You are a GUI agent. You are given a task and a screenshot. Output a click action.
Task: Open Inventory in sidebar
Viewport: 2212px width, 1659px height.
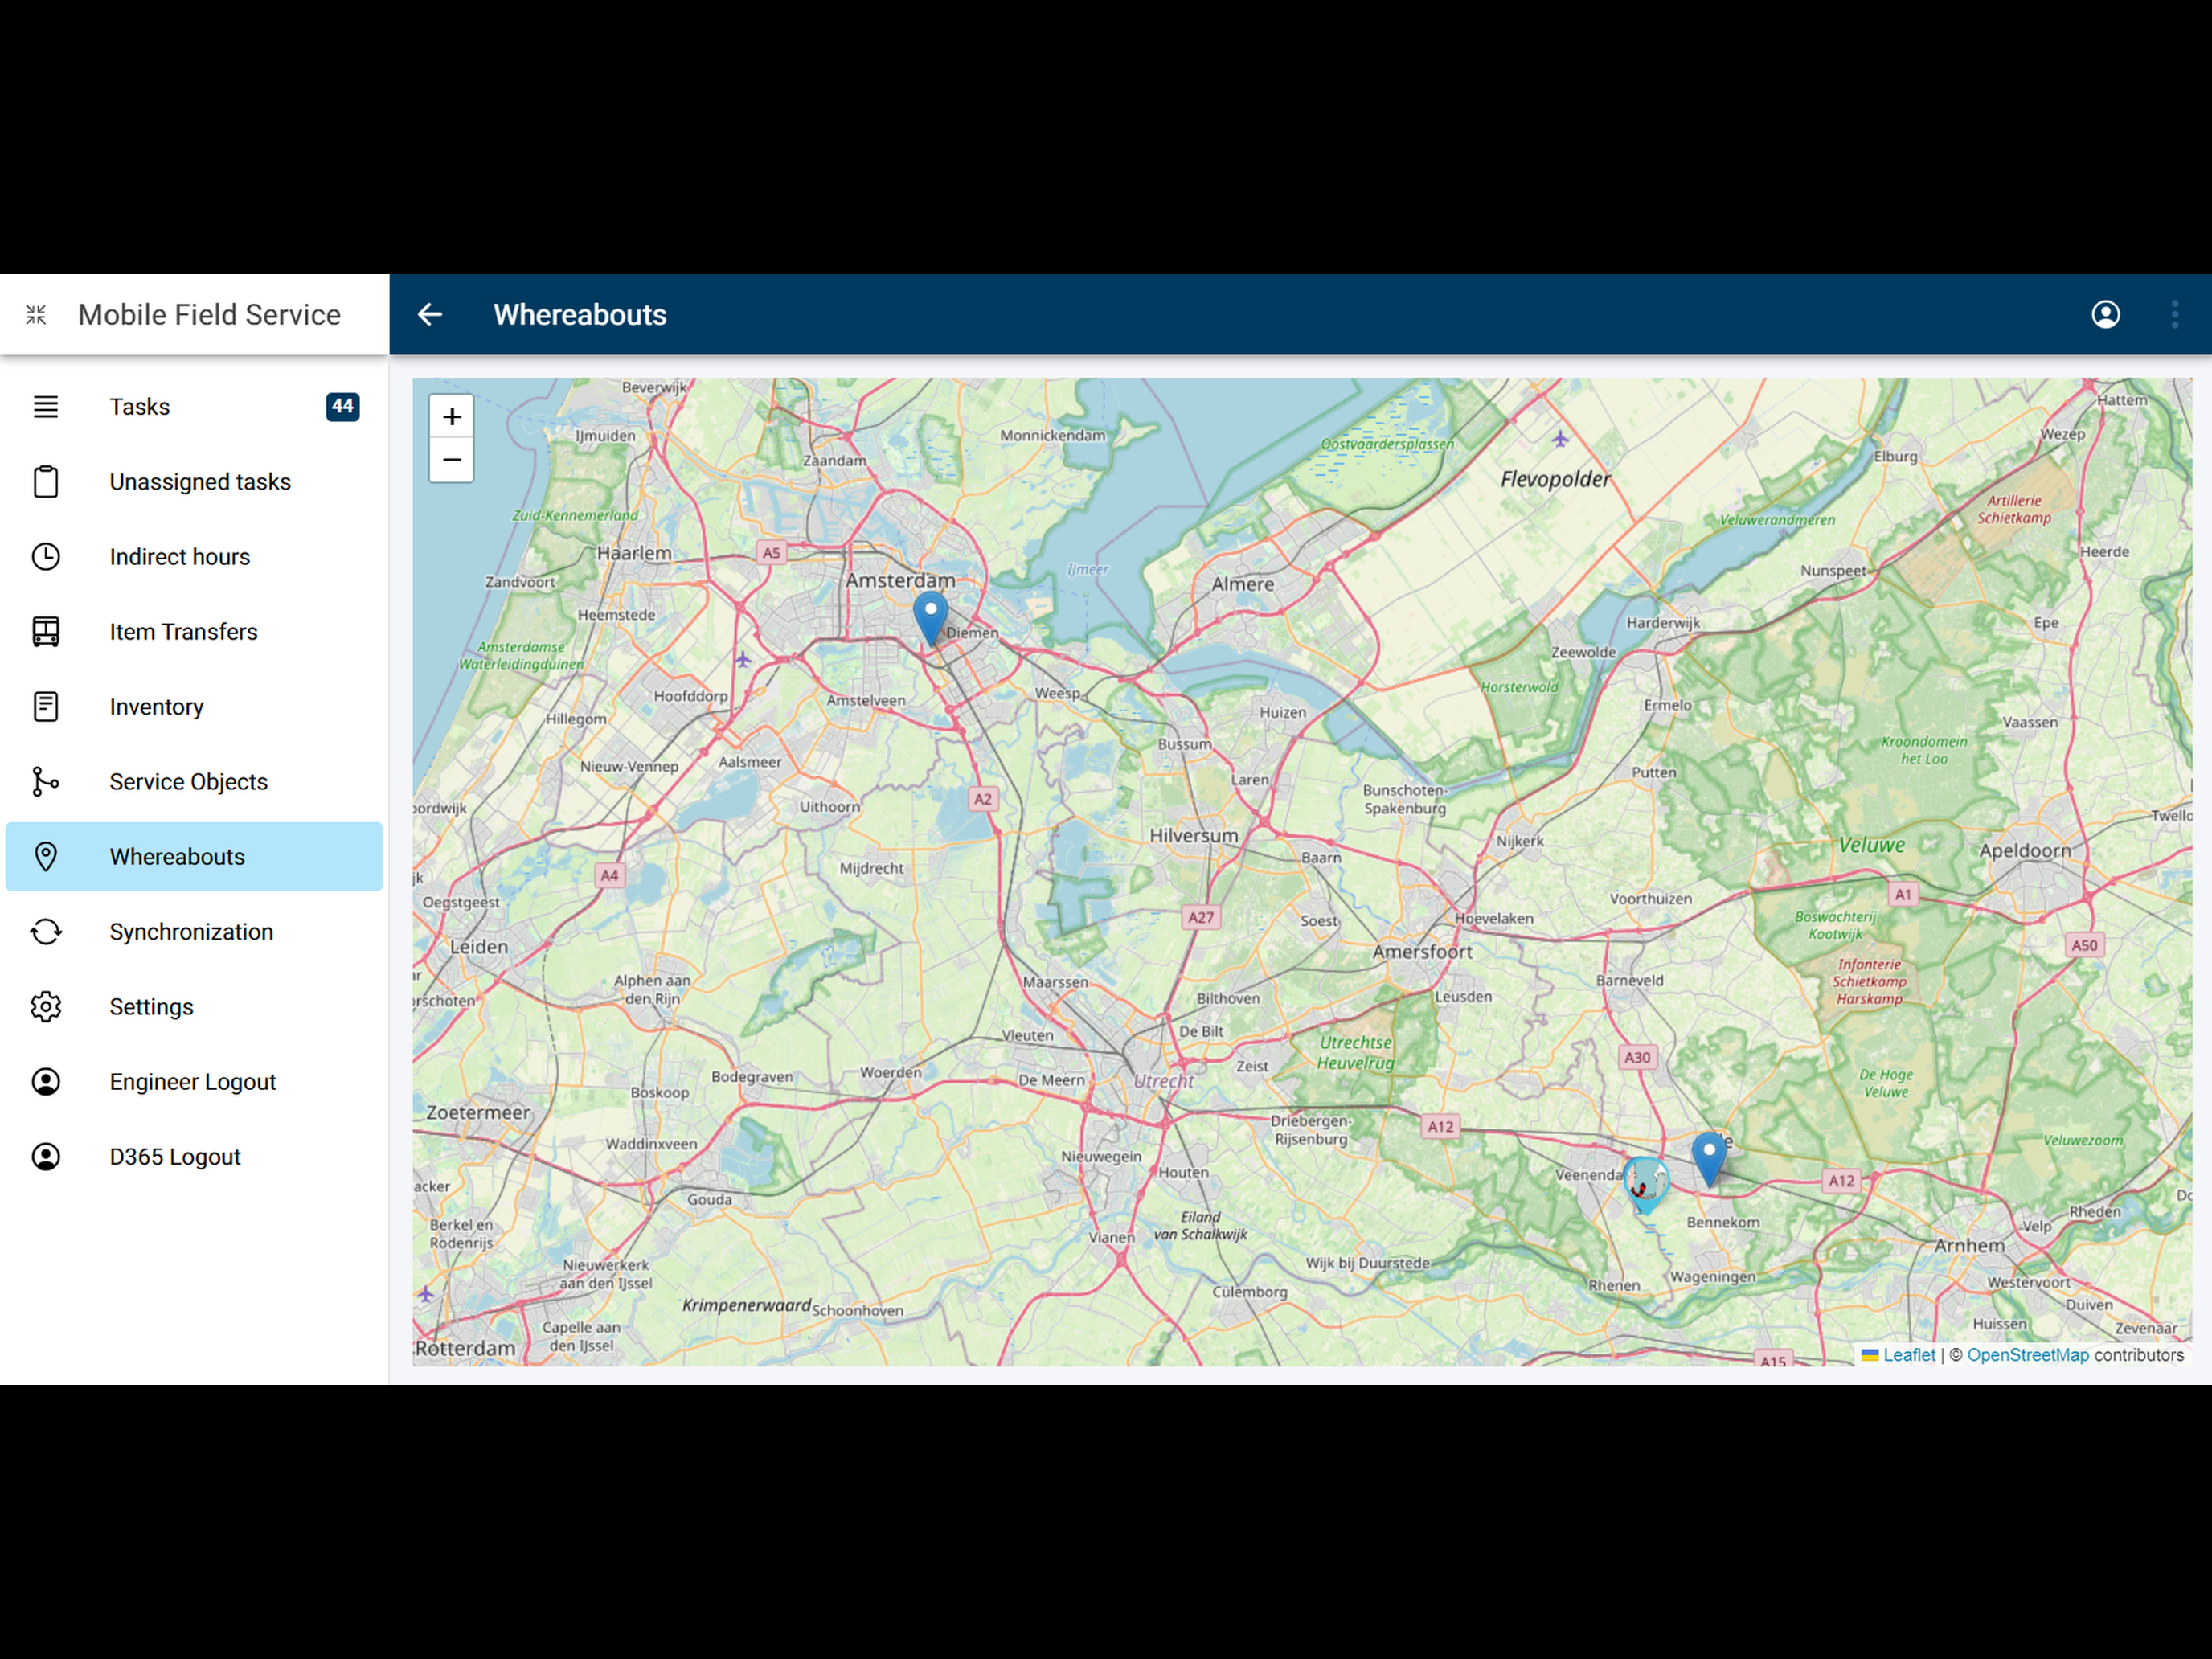194,707
